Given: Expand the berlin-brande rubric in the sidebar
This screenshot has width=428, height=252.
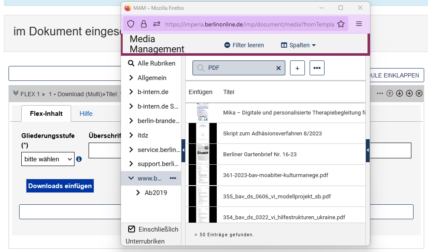Looking at the screenshot, I should (131, 120).
